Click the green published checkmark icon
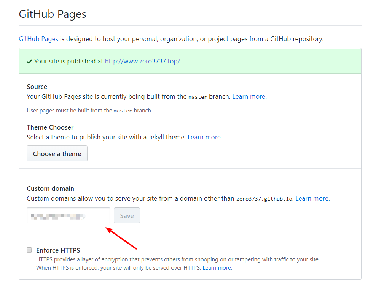 click(30, 62)
